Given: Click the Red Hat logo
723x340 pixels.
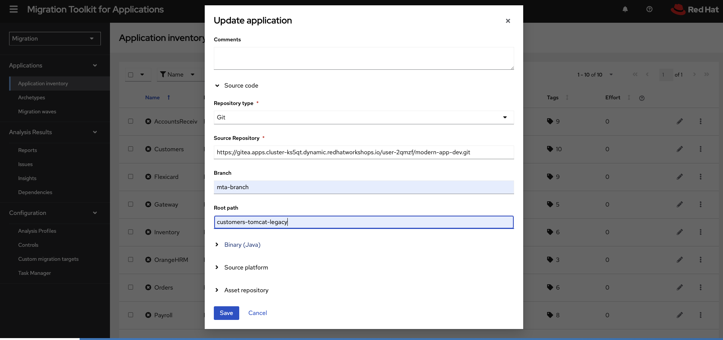Looking at the screenshot, I should pos(695,9).
